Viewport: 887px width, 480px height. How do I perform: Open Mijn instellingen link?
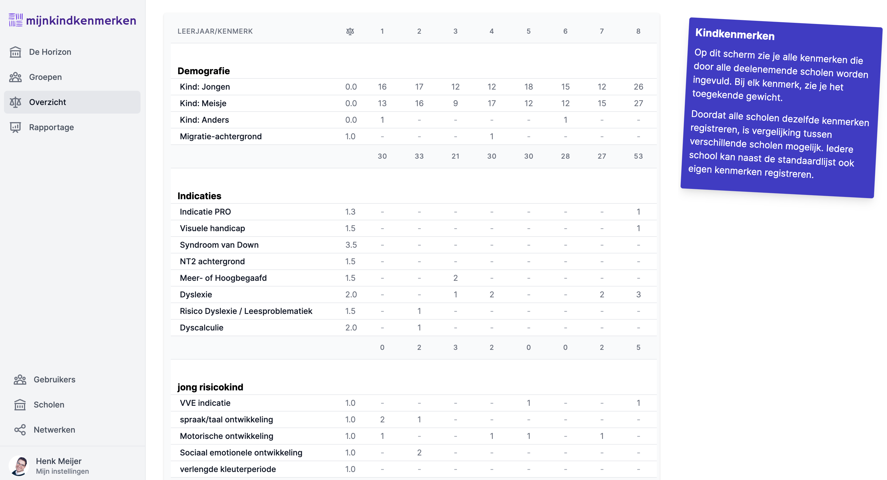tap(62, 471)
